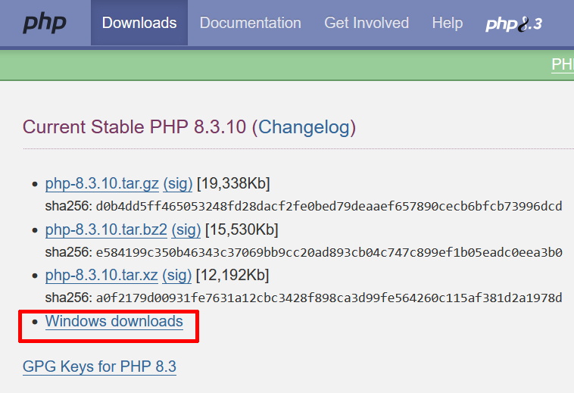
Task: Open the sig link for the tar.bz2 file
Action: tap(186, 229)
